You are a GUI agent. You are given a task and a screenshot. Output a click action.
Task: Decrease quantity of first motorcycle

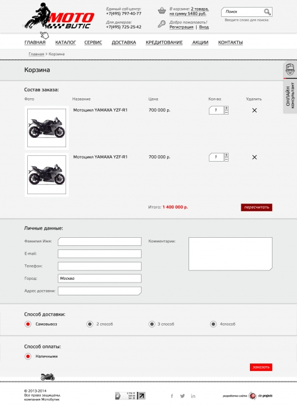(x=227, y=112)
